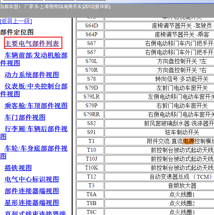Select the S82 code cell

coord(90,123)
